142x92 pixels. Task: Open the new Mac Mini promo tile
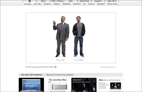[x=58, y=85]
